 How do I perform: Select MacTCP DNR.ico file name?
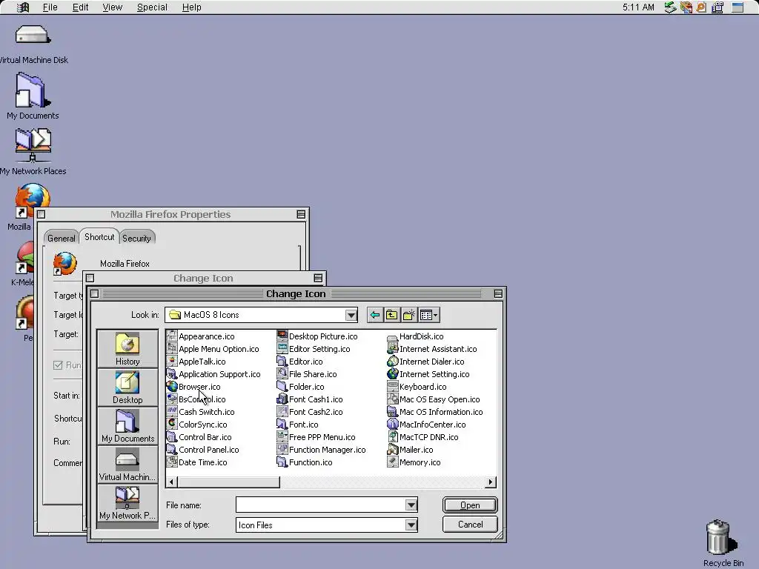(428, 437)
